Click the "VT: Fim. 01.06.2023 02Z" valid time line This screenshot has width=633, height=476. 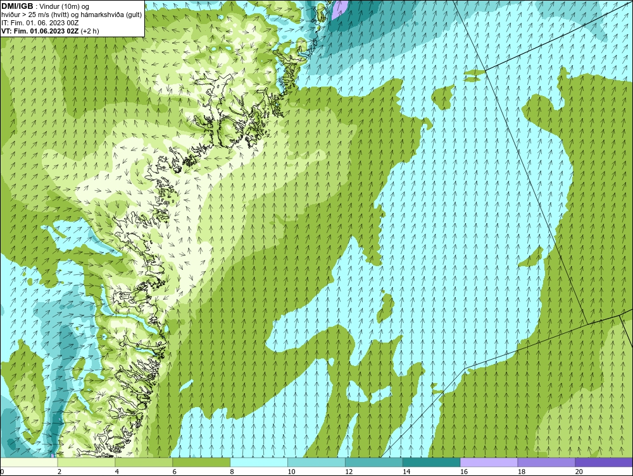[x=41, y=31]
